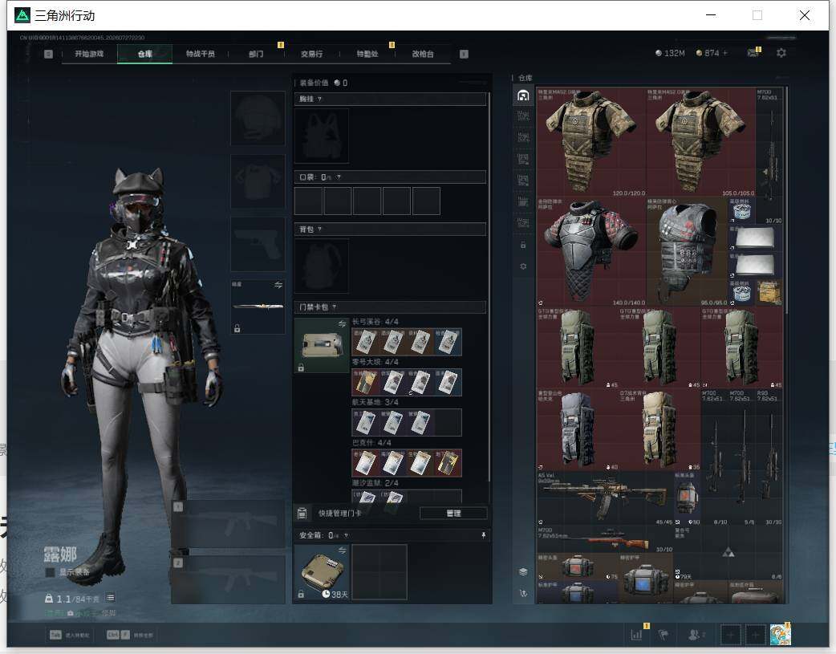Click the empty helmet equipment slot
This screenshot has height=654, width=836.
point(258,118)
